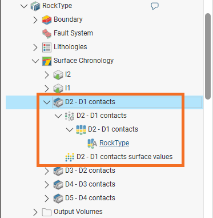Screen dimensions: 213x218
Task: Click the RockType geological model icon
Action: (35, 6)
